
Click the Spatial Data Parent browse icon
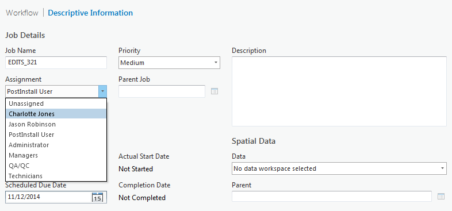click(x=441, y=197)
